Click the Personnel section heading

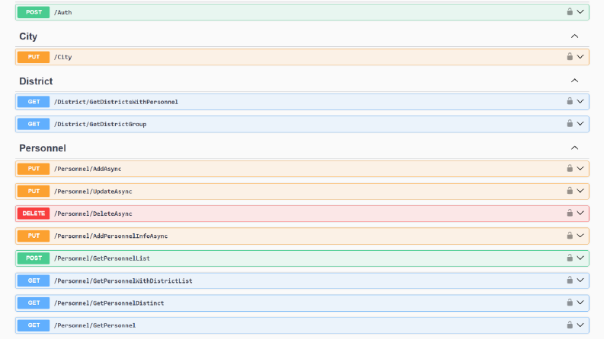pyautogui.click(x=43, y=148)
